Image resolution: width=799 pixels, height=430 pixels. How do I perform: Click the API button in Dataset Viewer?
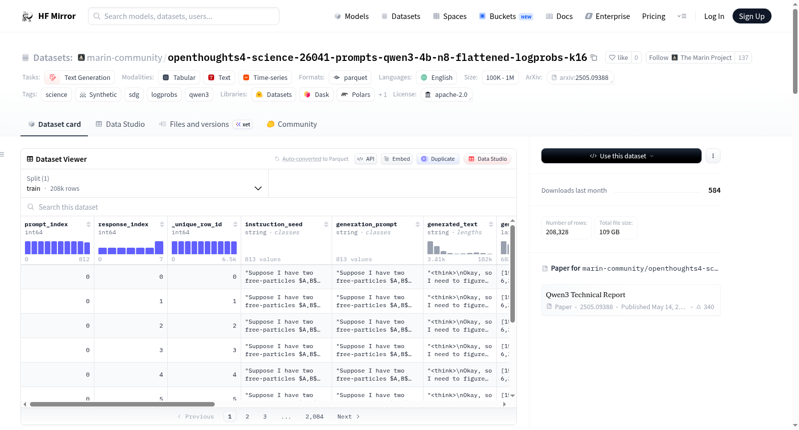(x=366, y=159)
